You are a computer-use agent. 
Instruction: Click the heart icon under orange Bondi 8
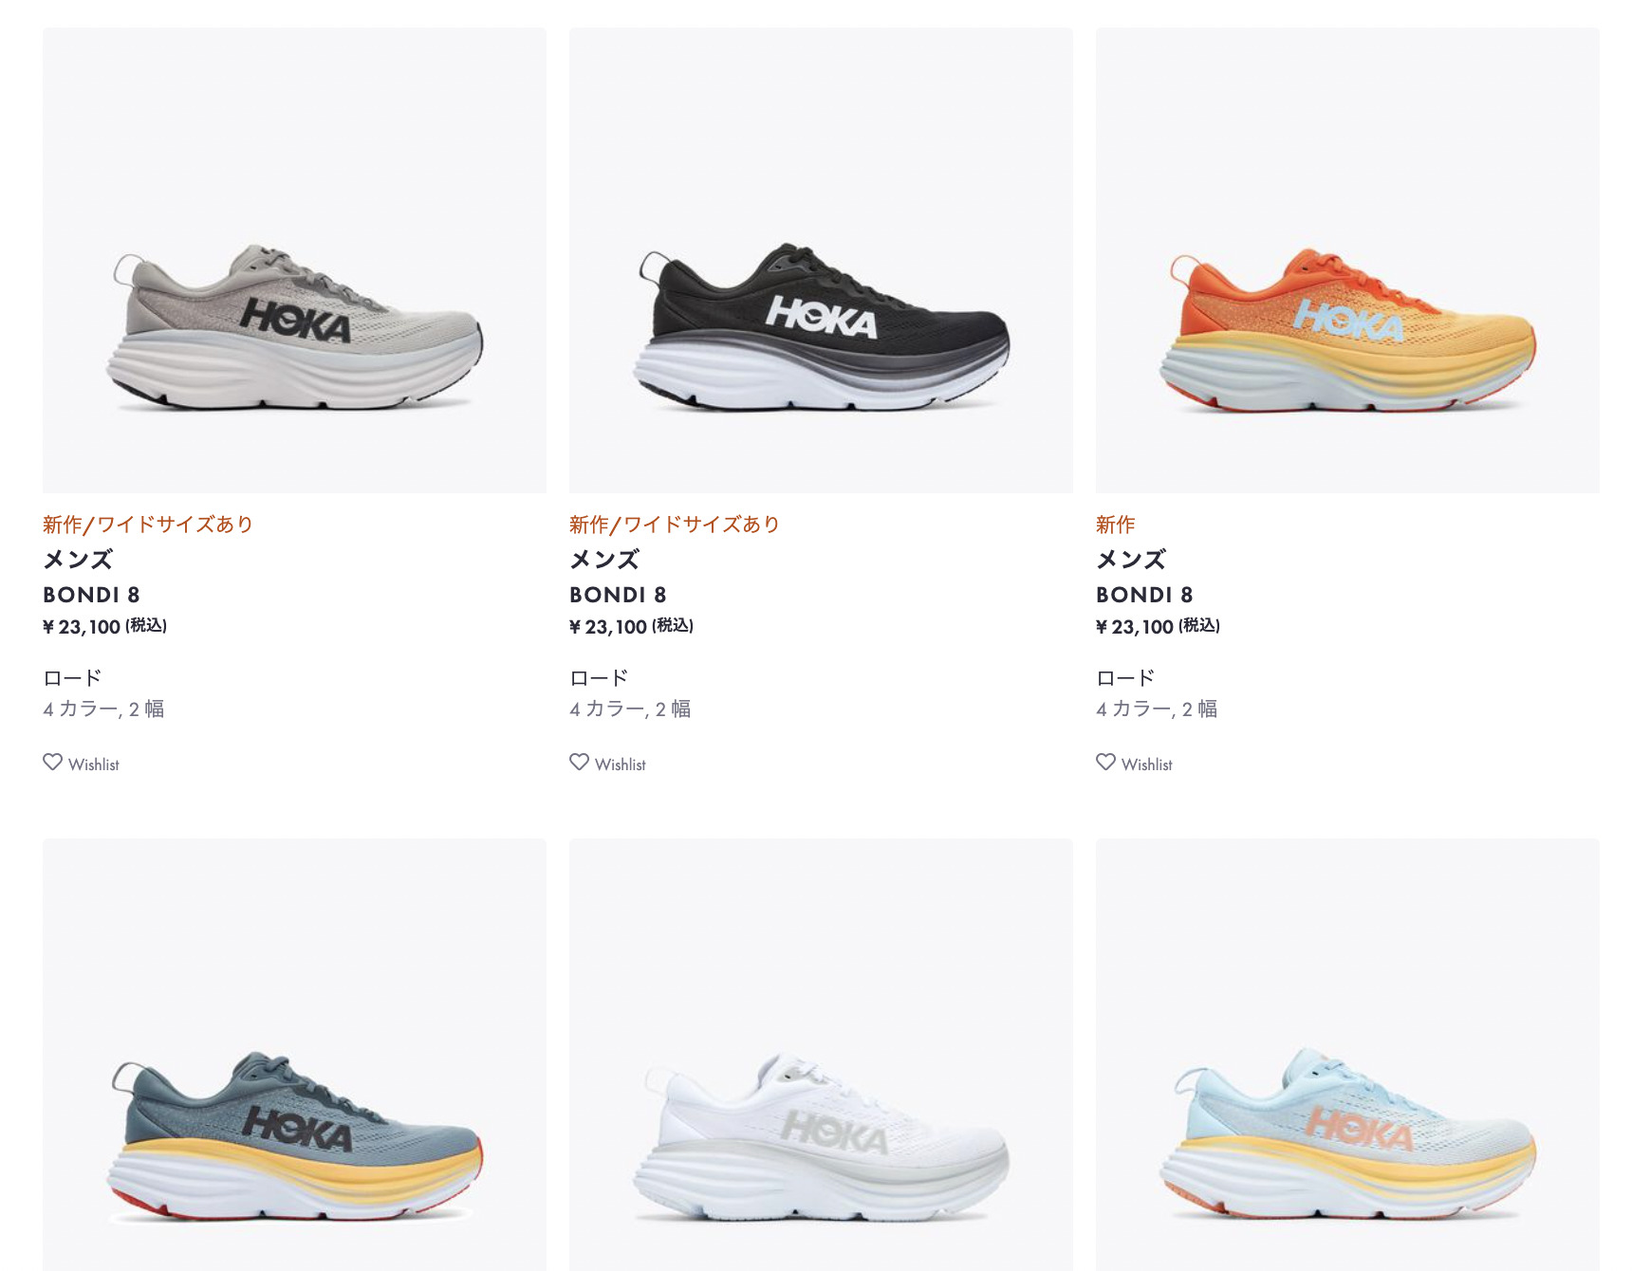point(1105,762)
